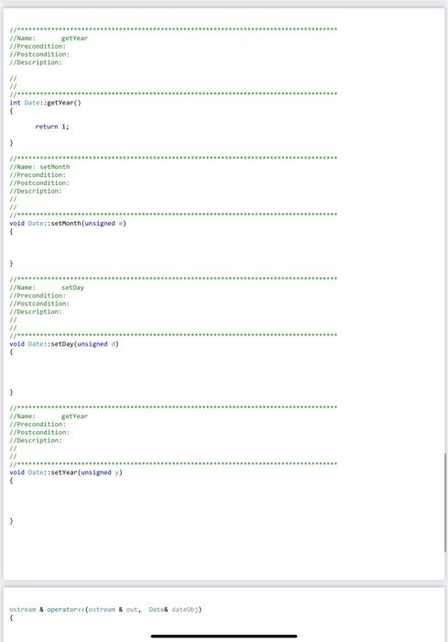Click the signature 'void Date::setDay(unsigned d)'
Image resolution: width=448 pixels, height=642 pixels.
(64, 344)
